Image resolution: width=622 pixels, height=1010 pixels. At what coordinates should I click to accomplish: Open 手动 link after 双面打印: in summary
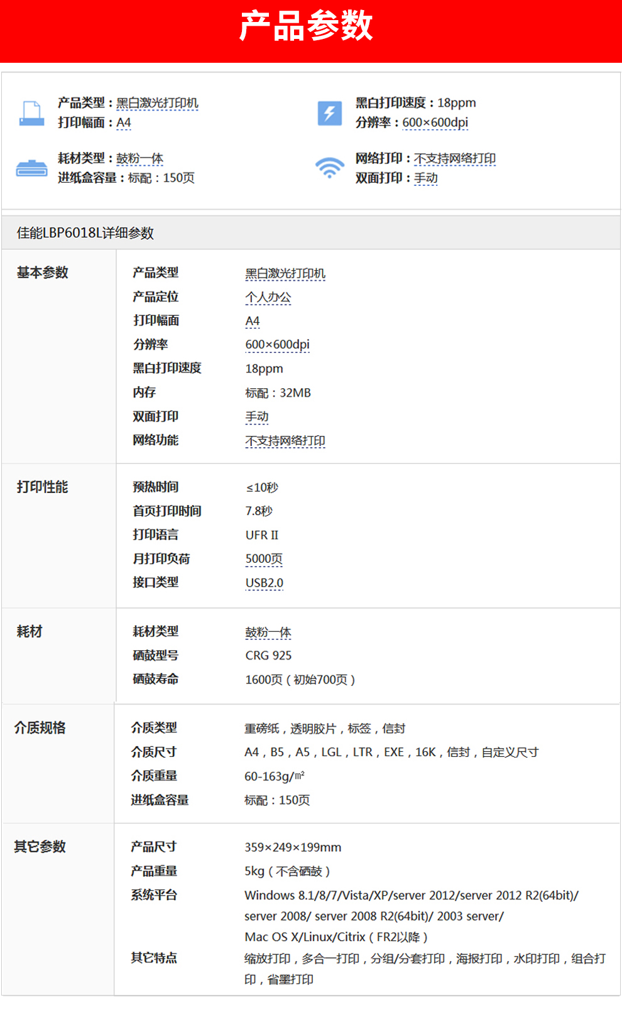[x=426, y=178]
